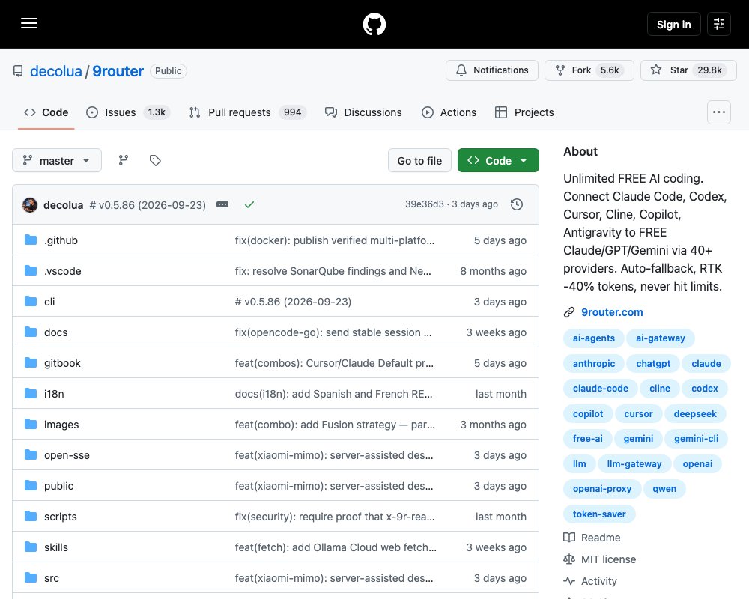View tags via the tag icon
Screen dimensions: 749x599
pos(155,160)
